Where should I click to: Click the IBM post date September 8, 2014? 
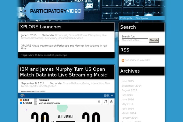(x=33, y=83)
